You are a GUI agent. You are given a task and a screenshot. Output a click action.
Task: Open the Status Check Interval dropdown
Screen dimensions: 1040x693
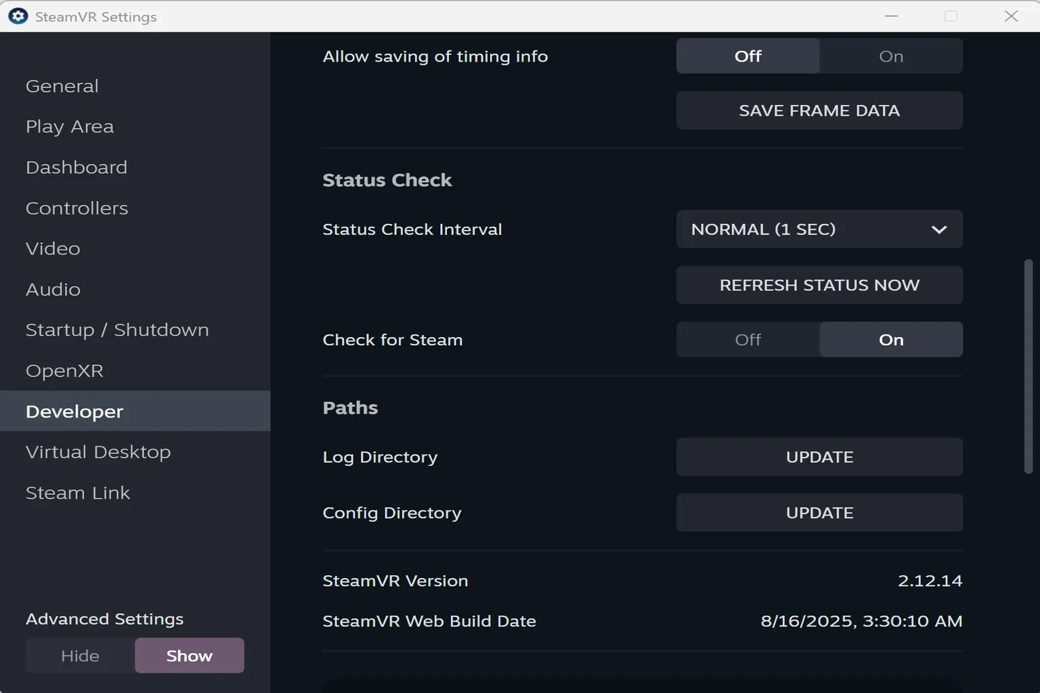click(819, 229)
